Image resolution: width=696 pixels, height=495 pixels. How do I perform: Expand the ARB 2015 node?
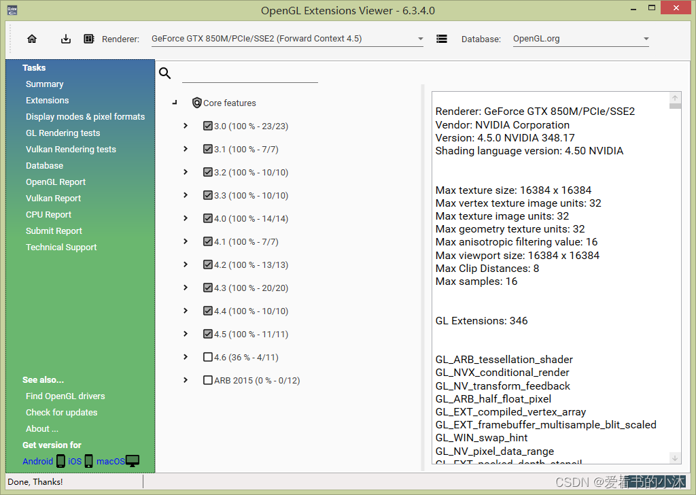tap(186, 380)
